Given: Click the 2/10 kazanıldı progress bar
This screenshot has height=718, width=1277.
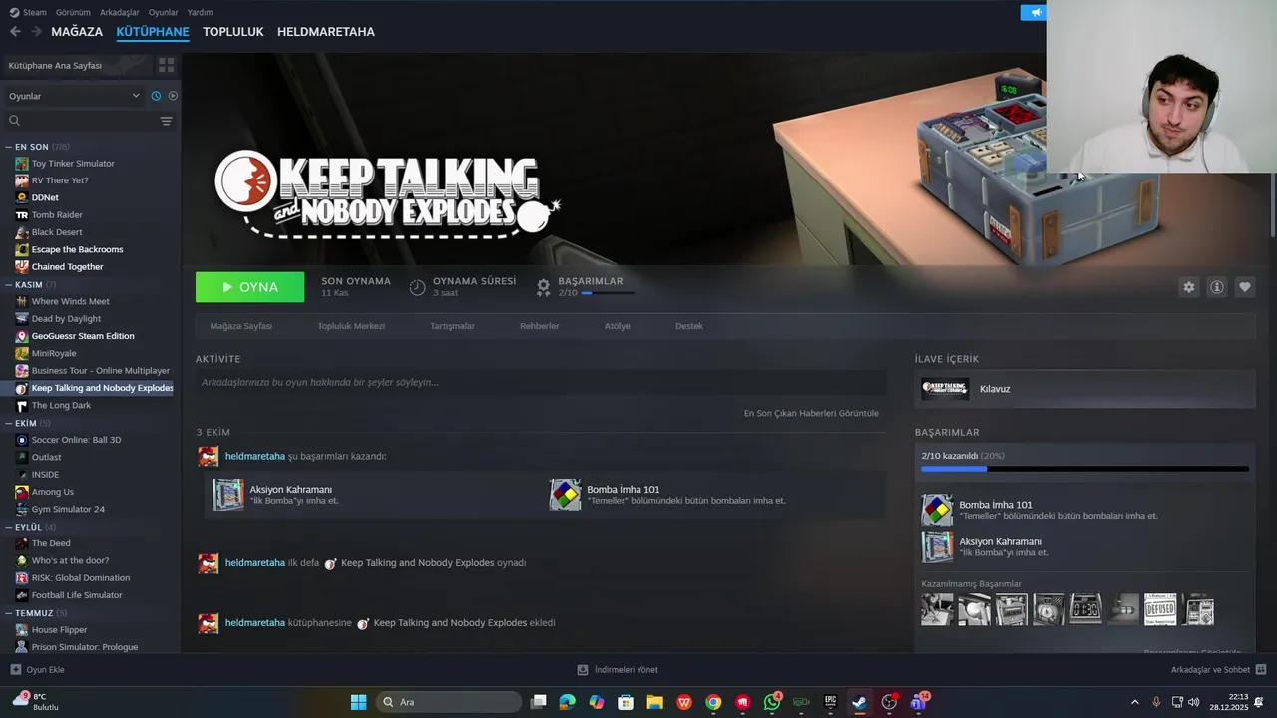Looking at the screenshot, I should [x=1084, y=468].
